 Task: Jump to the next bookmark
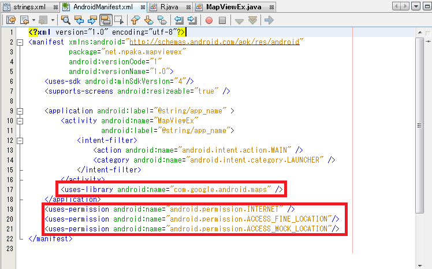[149, 20]
